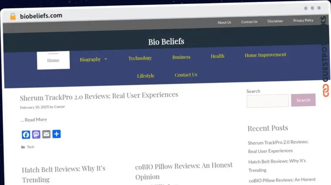Image resolution: width=331 pixels, height=185 pixels.
Task: Open Sherum TrackPro recent post in sidebar
Action: pos(278,147)
